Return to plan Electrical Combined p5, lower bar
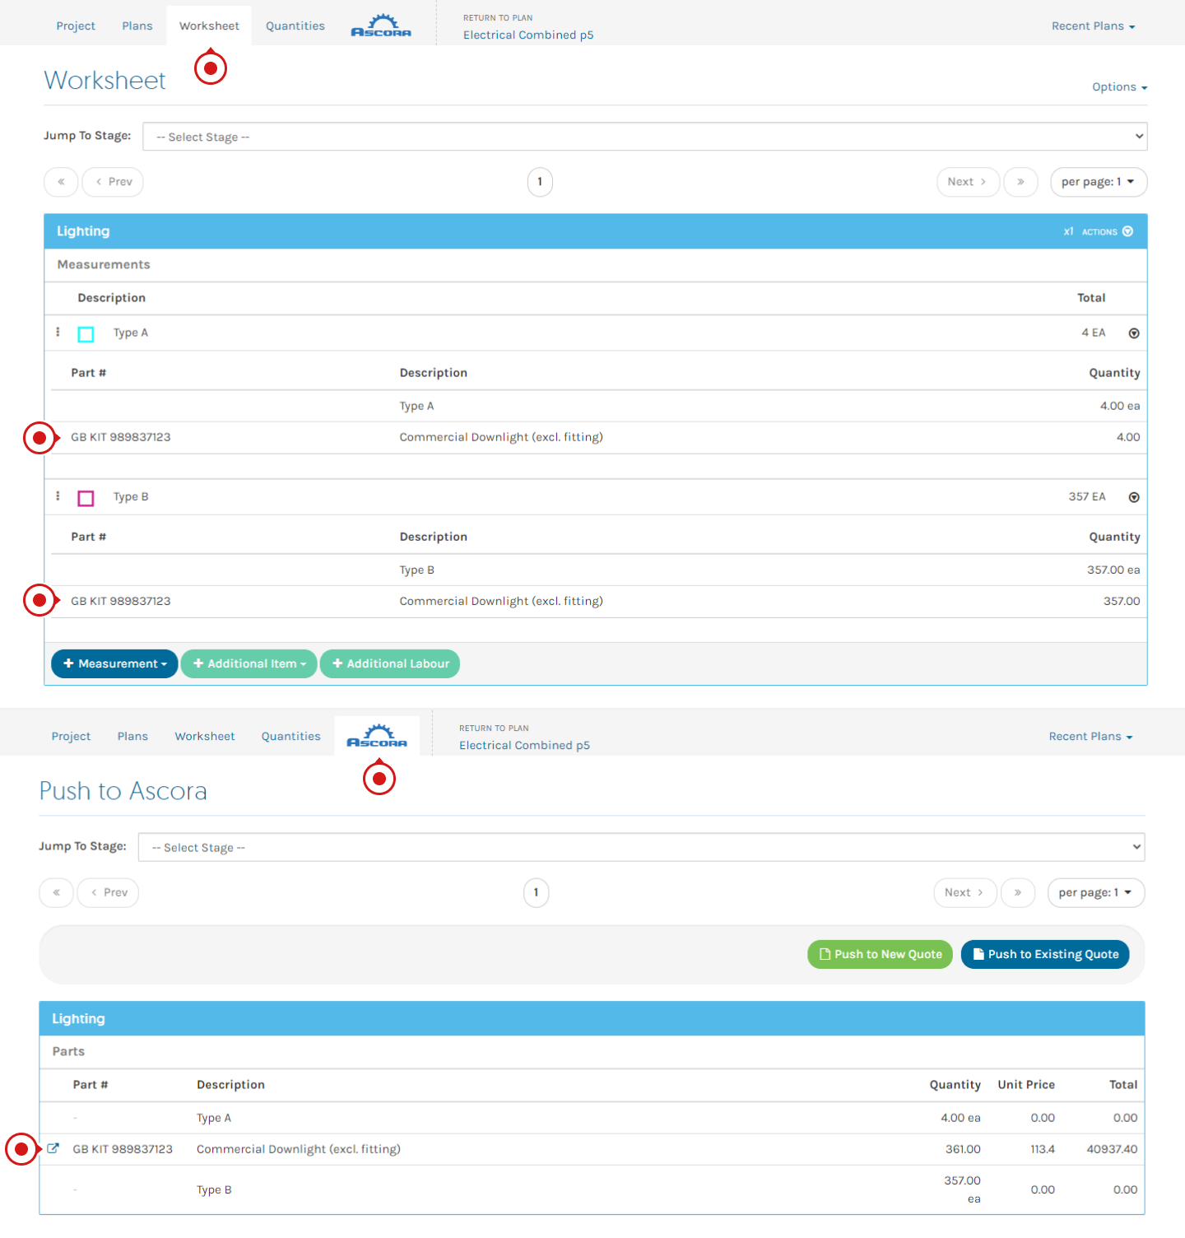1185x1238 pixels. coord(524,745)
